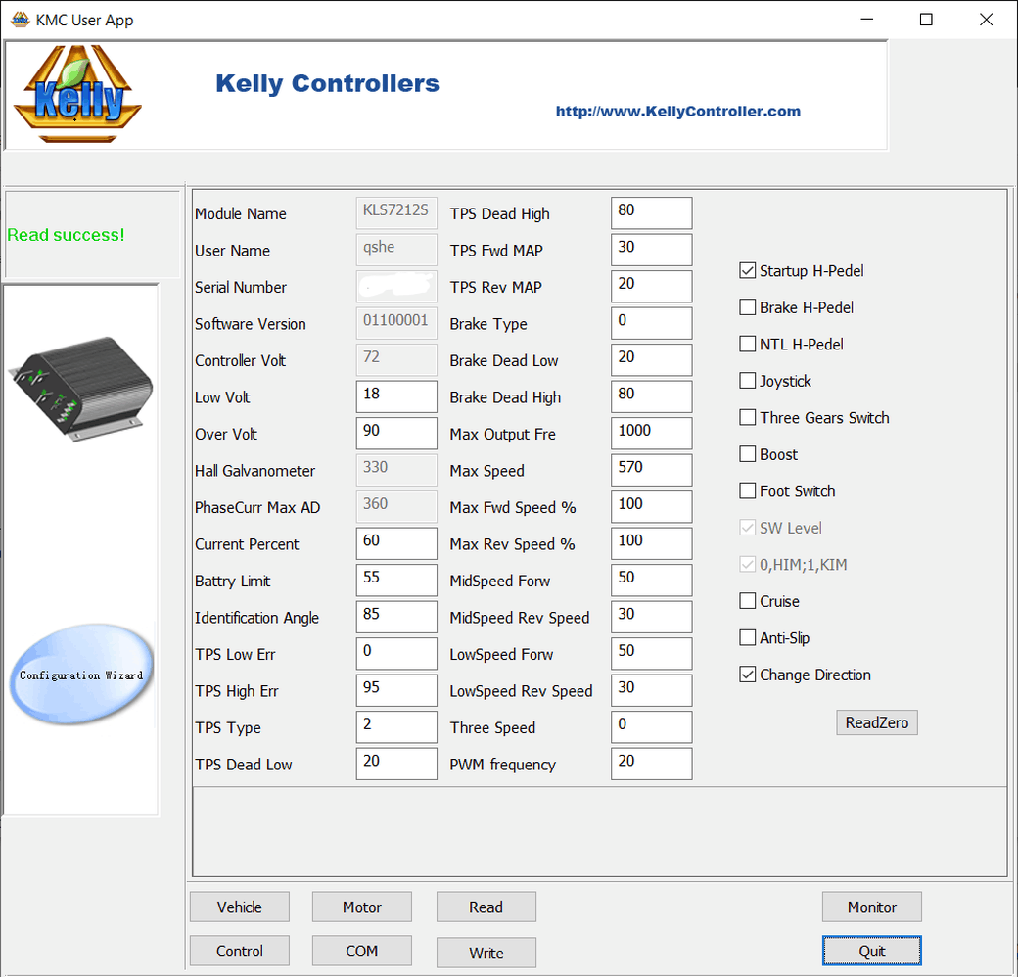
Task: Click the Identification Angle field
Action: point(396,617)
